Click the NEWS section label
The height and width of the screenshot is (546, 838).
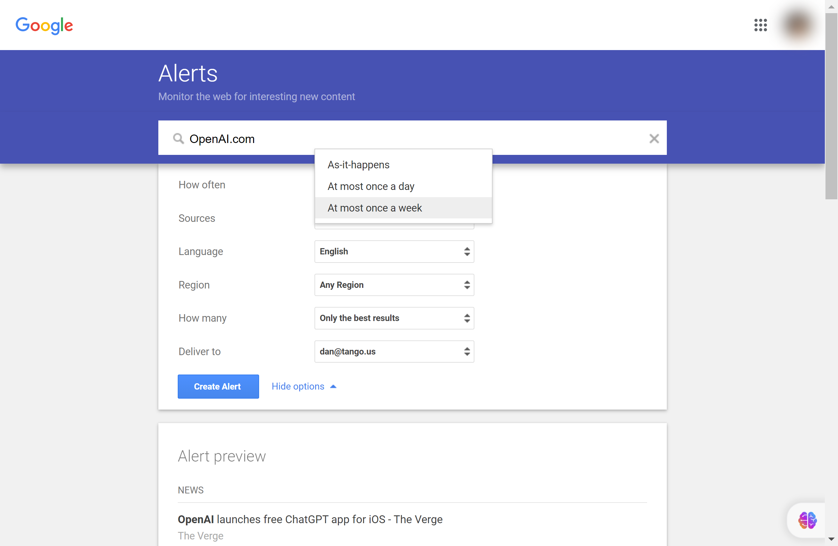[191, 490]
